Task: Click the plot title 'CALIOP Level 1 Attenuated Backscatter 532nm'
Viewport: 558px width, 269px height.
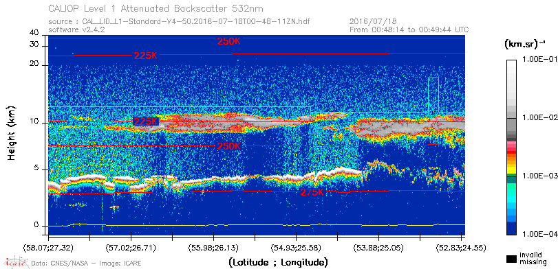Action: 156,8
